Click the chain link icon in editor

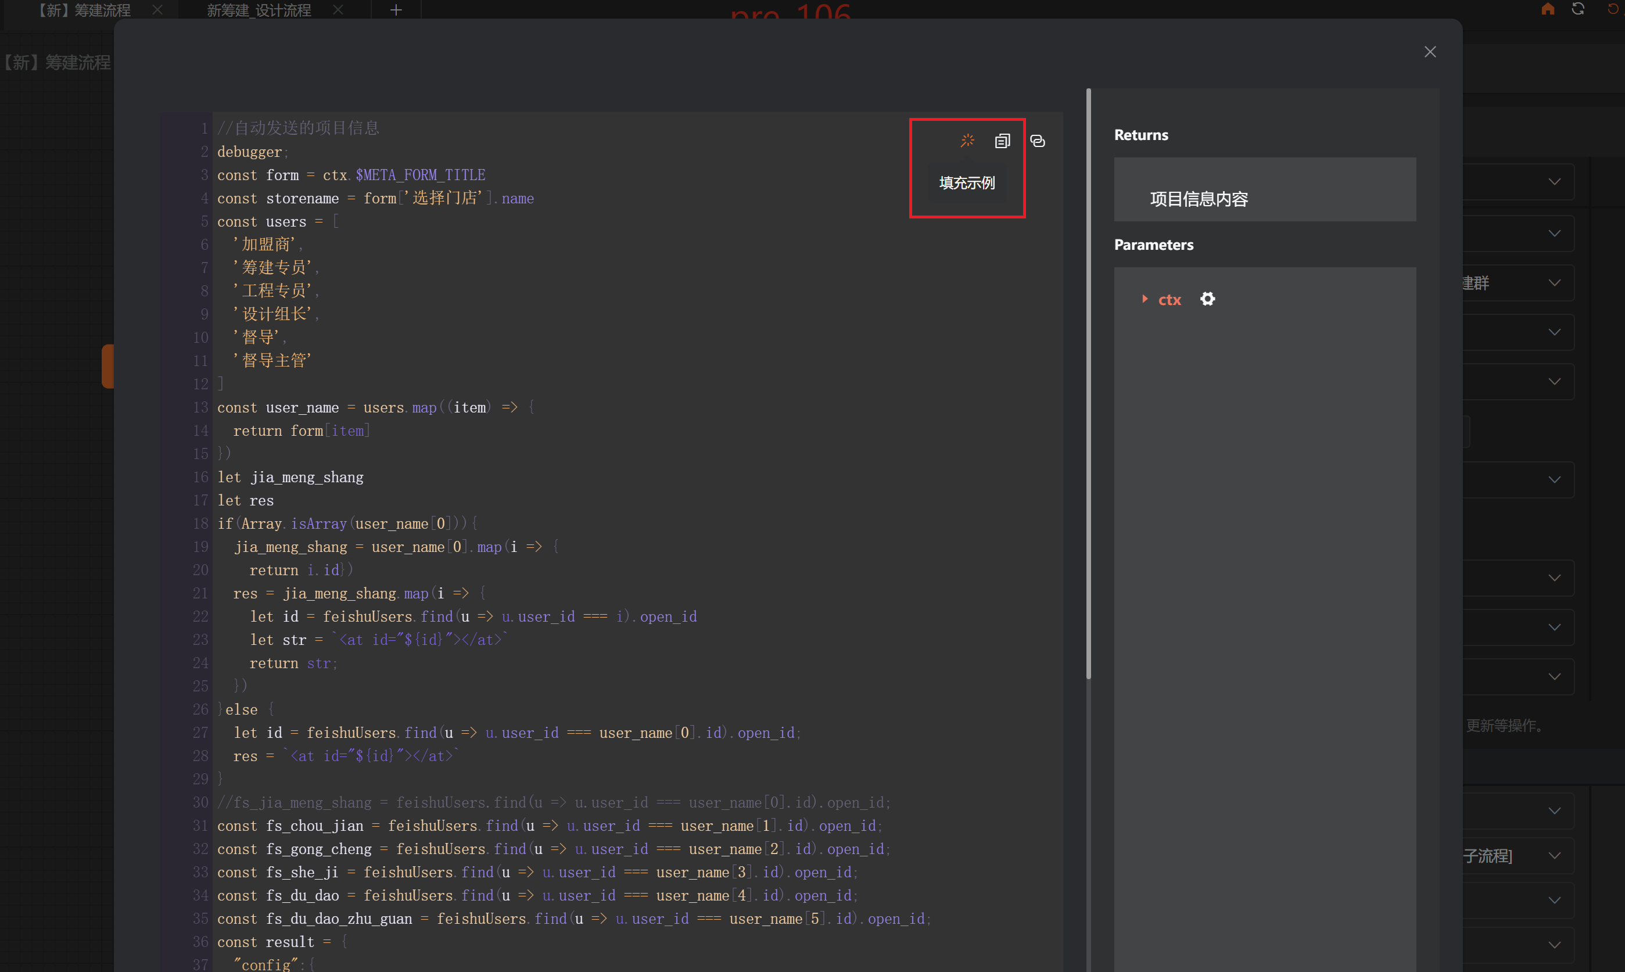(1038, 141)
